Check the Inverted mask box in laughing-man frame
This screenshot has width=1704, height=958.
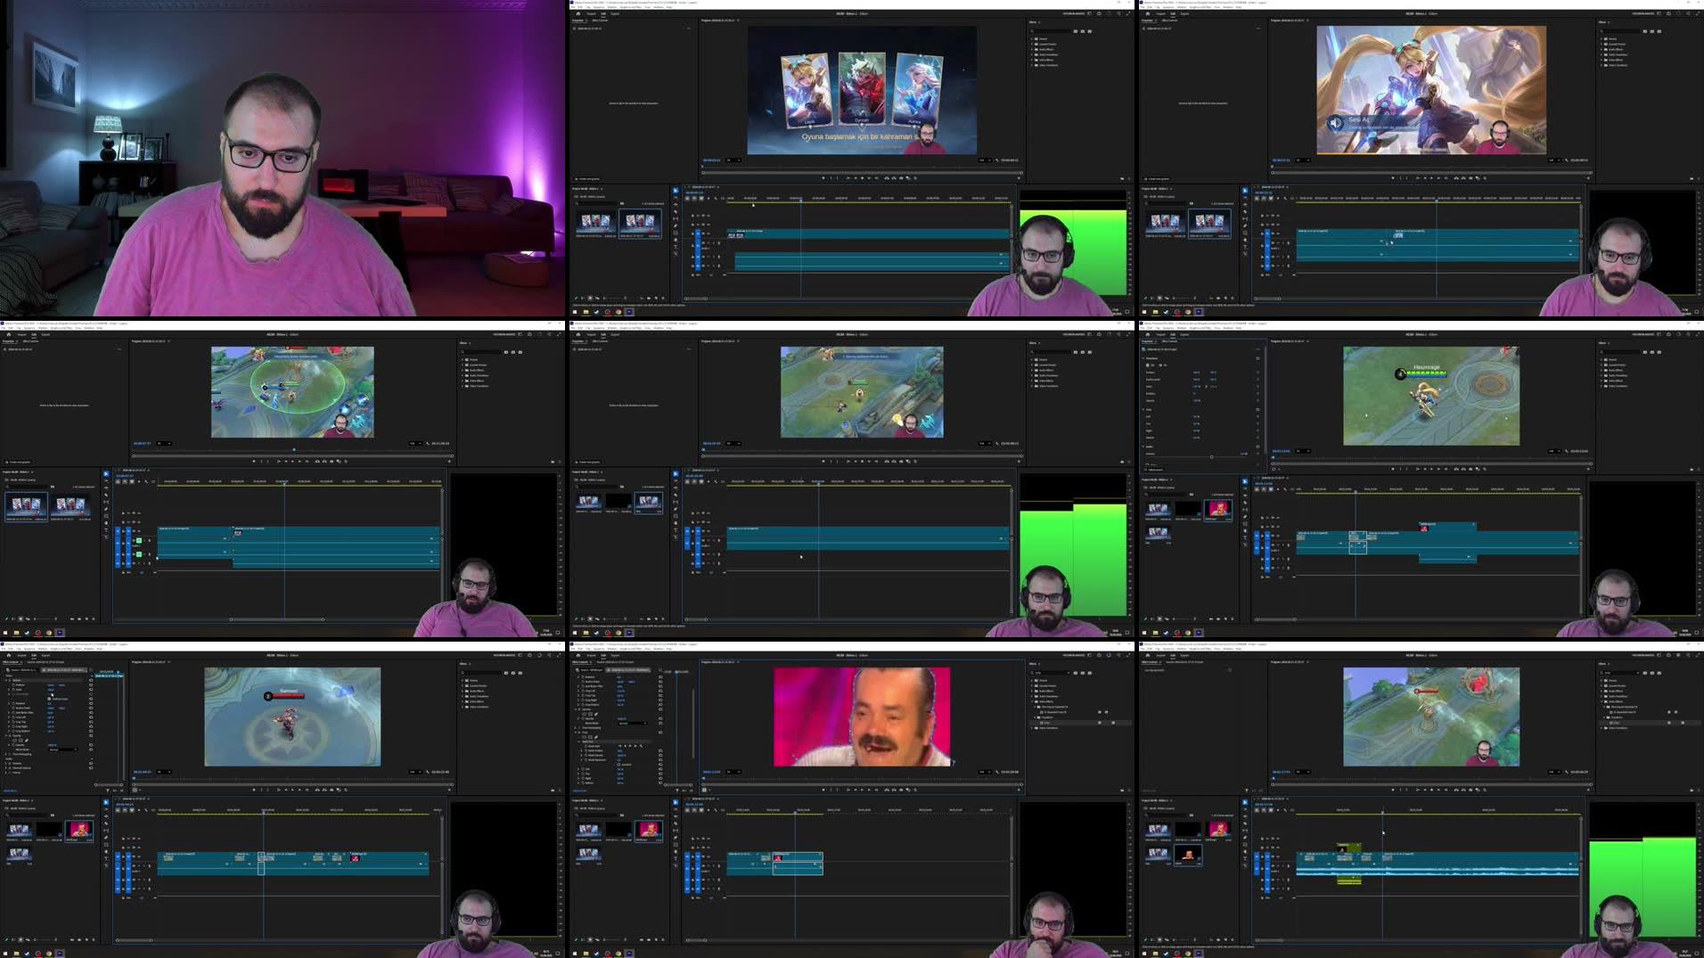[619, 765]
